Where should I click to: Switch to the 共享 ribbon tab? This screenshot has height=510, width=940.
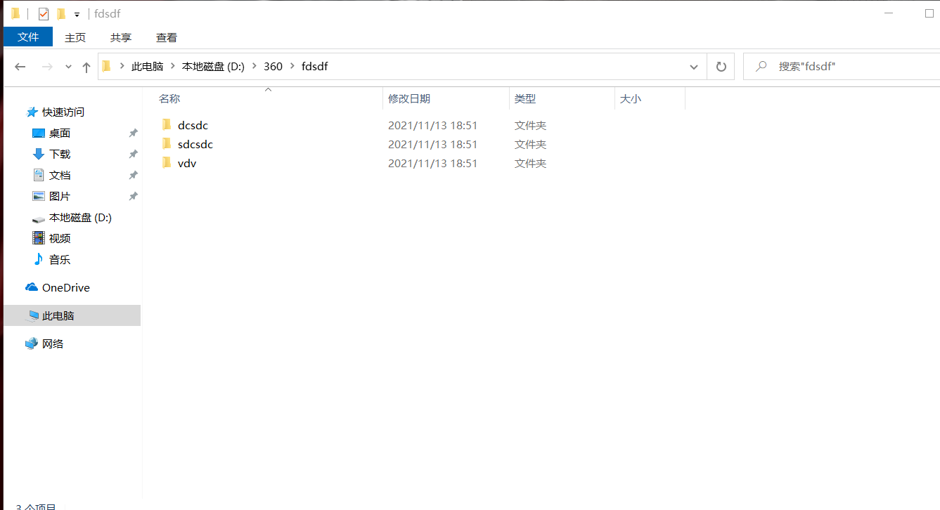[121, 37]
